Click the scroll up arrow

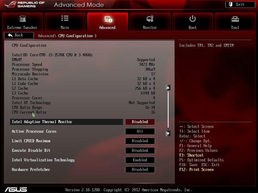coord(168,88)
